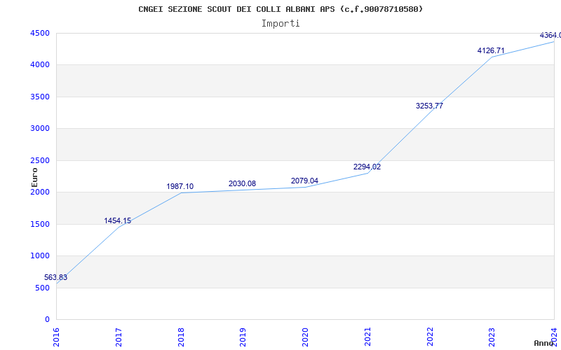The width and height of the screenshot is (561, 350).
Task: Select the 2030.08 data point label
Action: [x=242, y=183]
